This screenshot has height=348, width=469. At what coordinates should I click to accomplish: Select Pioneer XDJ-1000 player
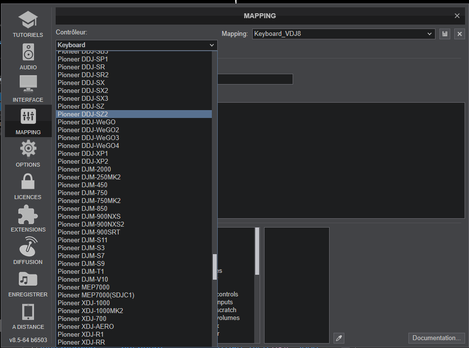pyautogui.click(x=134, y=303)
